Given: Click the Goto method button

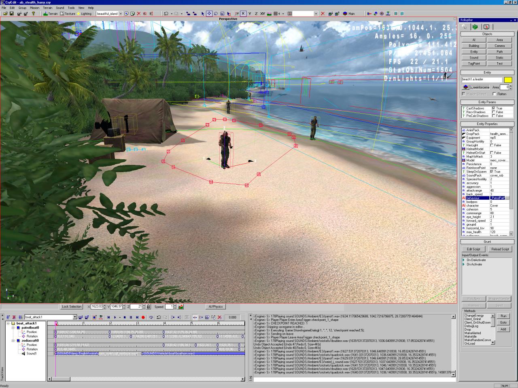Looking at the screenshot, I should (503, 323).
